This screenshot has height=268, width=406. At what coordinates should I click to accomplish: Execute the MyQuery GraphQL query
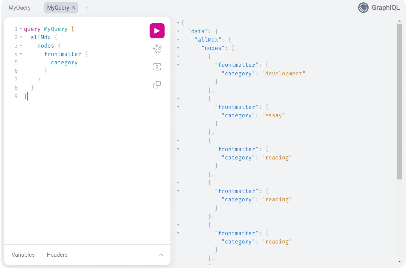click(x=157, y=31)
